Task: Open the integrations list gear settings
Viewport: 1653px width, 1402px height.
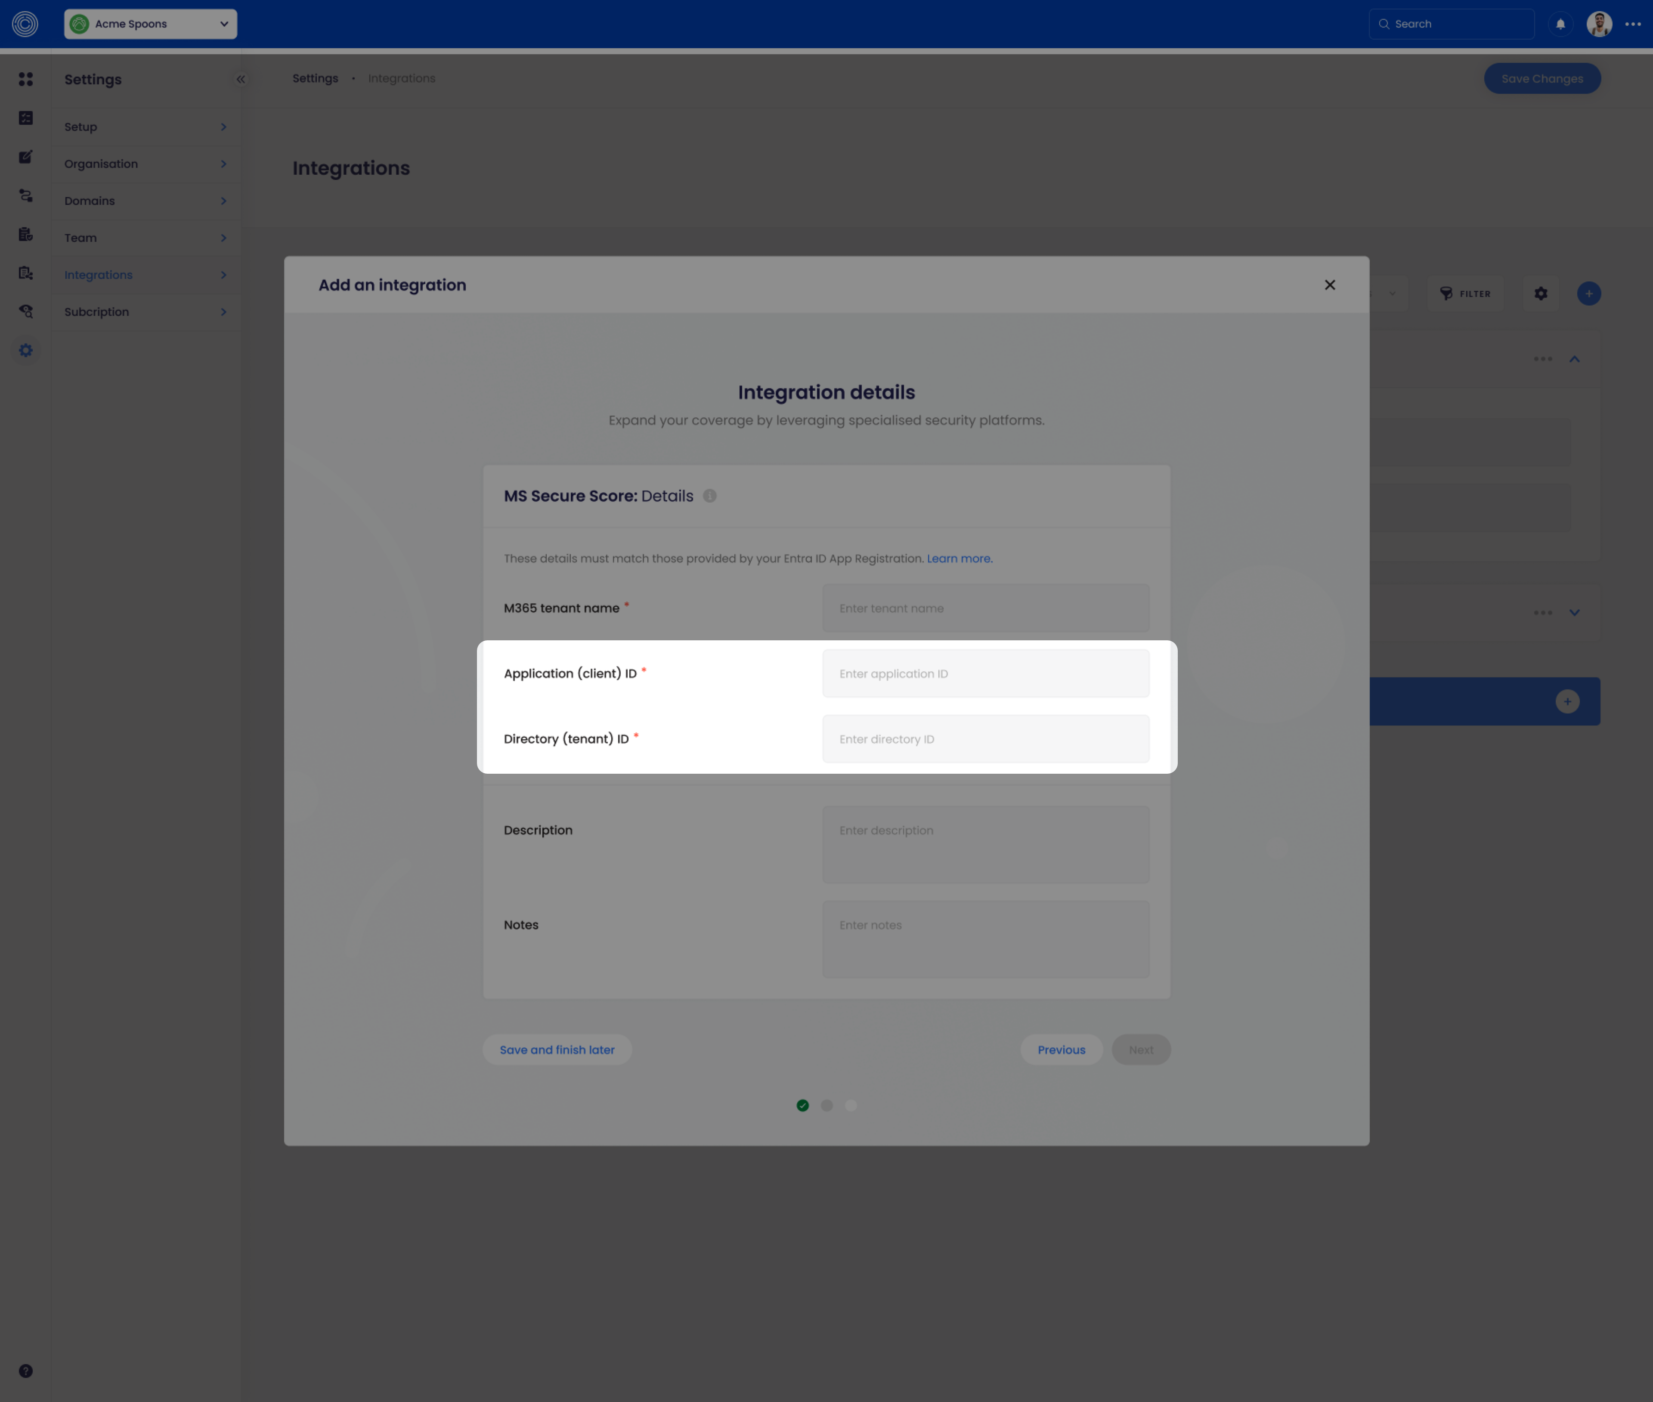Action: coord(1540,293)
